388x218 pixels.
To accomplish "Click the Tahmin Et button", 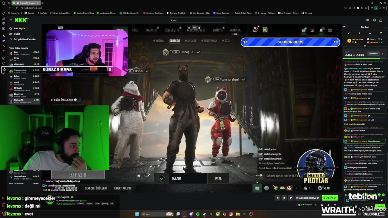I will click(x=373, y=54).
